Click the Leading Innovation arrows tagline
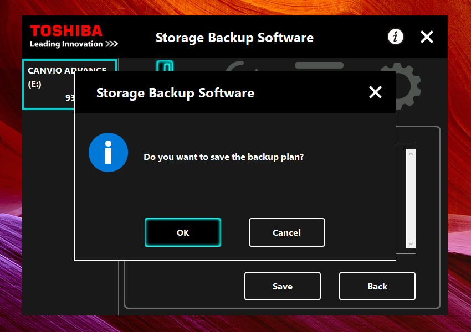The image size is (471, 332). [x=74, y=44]
